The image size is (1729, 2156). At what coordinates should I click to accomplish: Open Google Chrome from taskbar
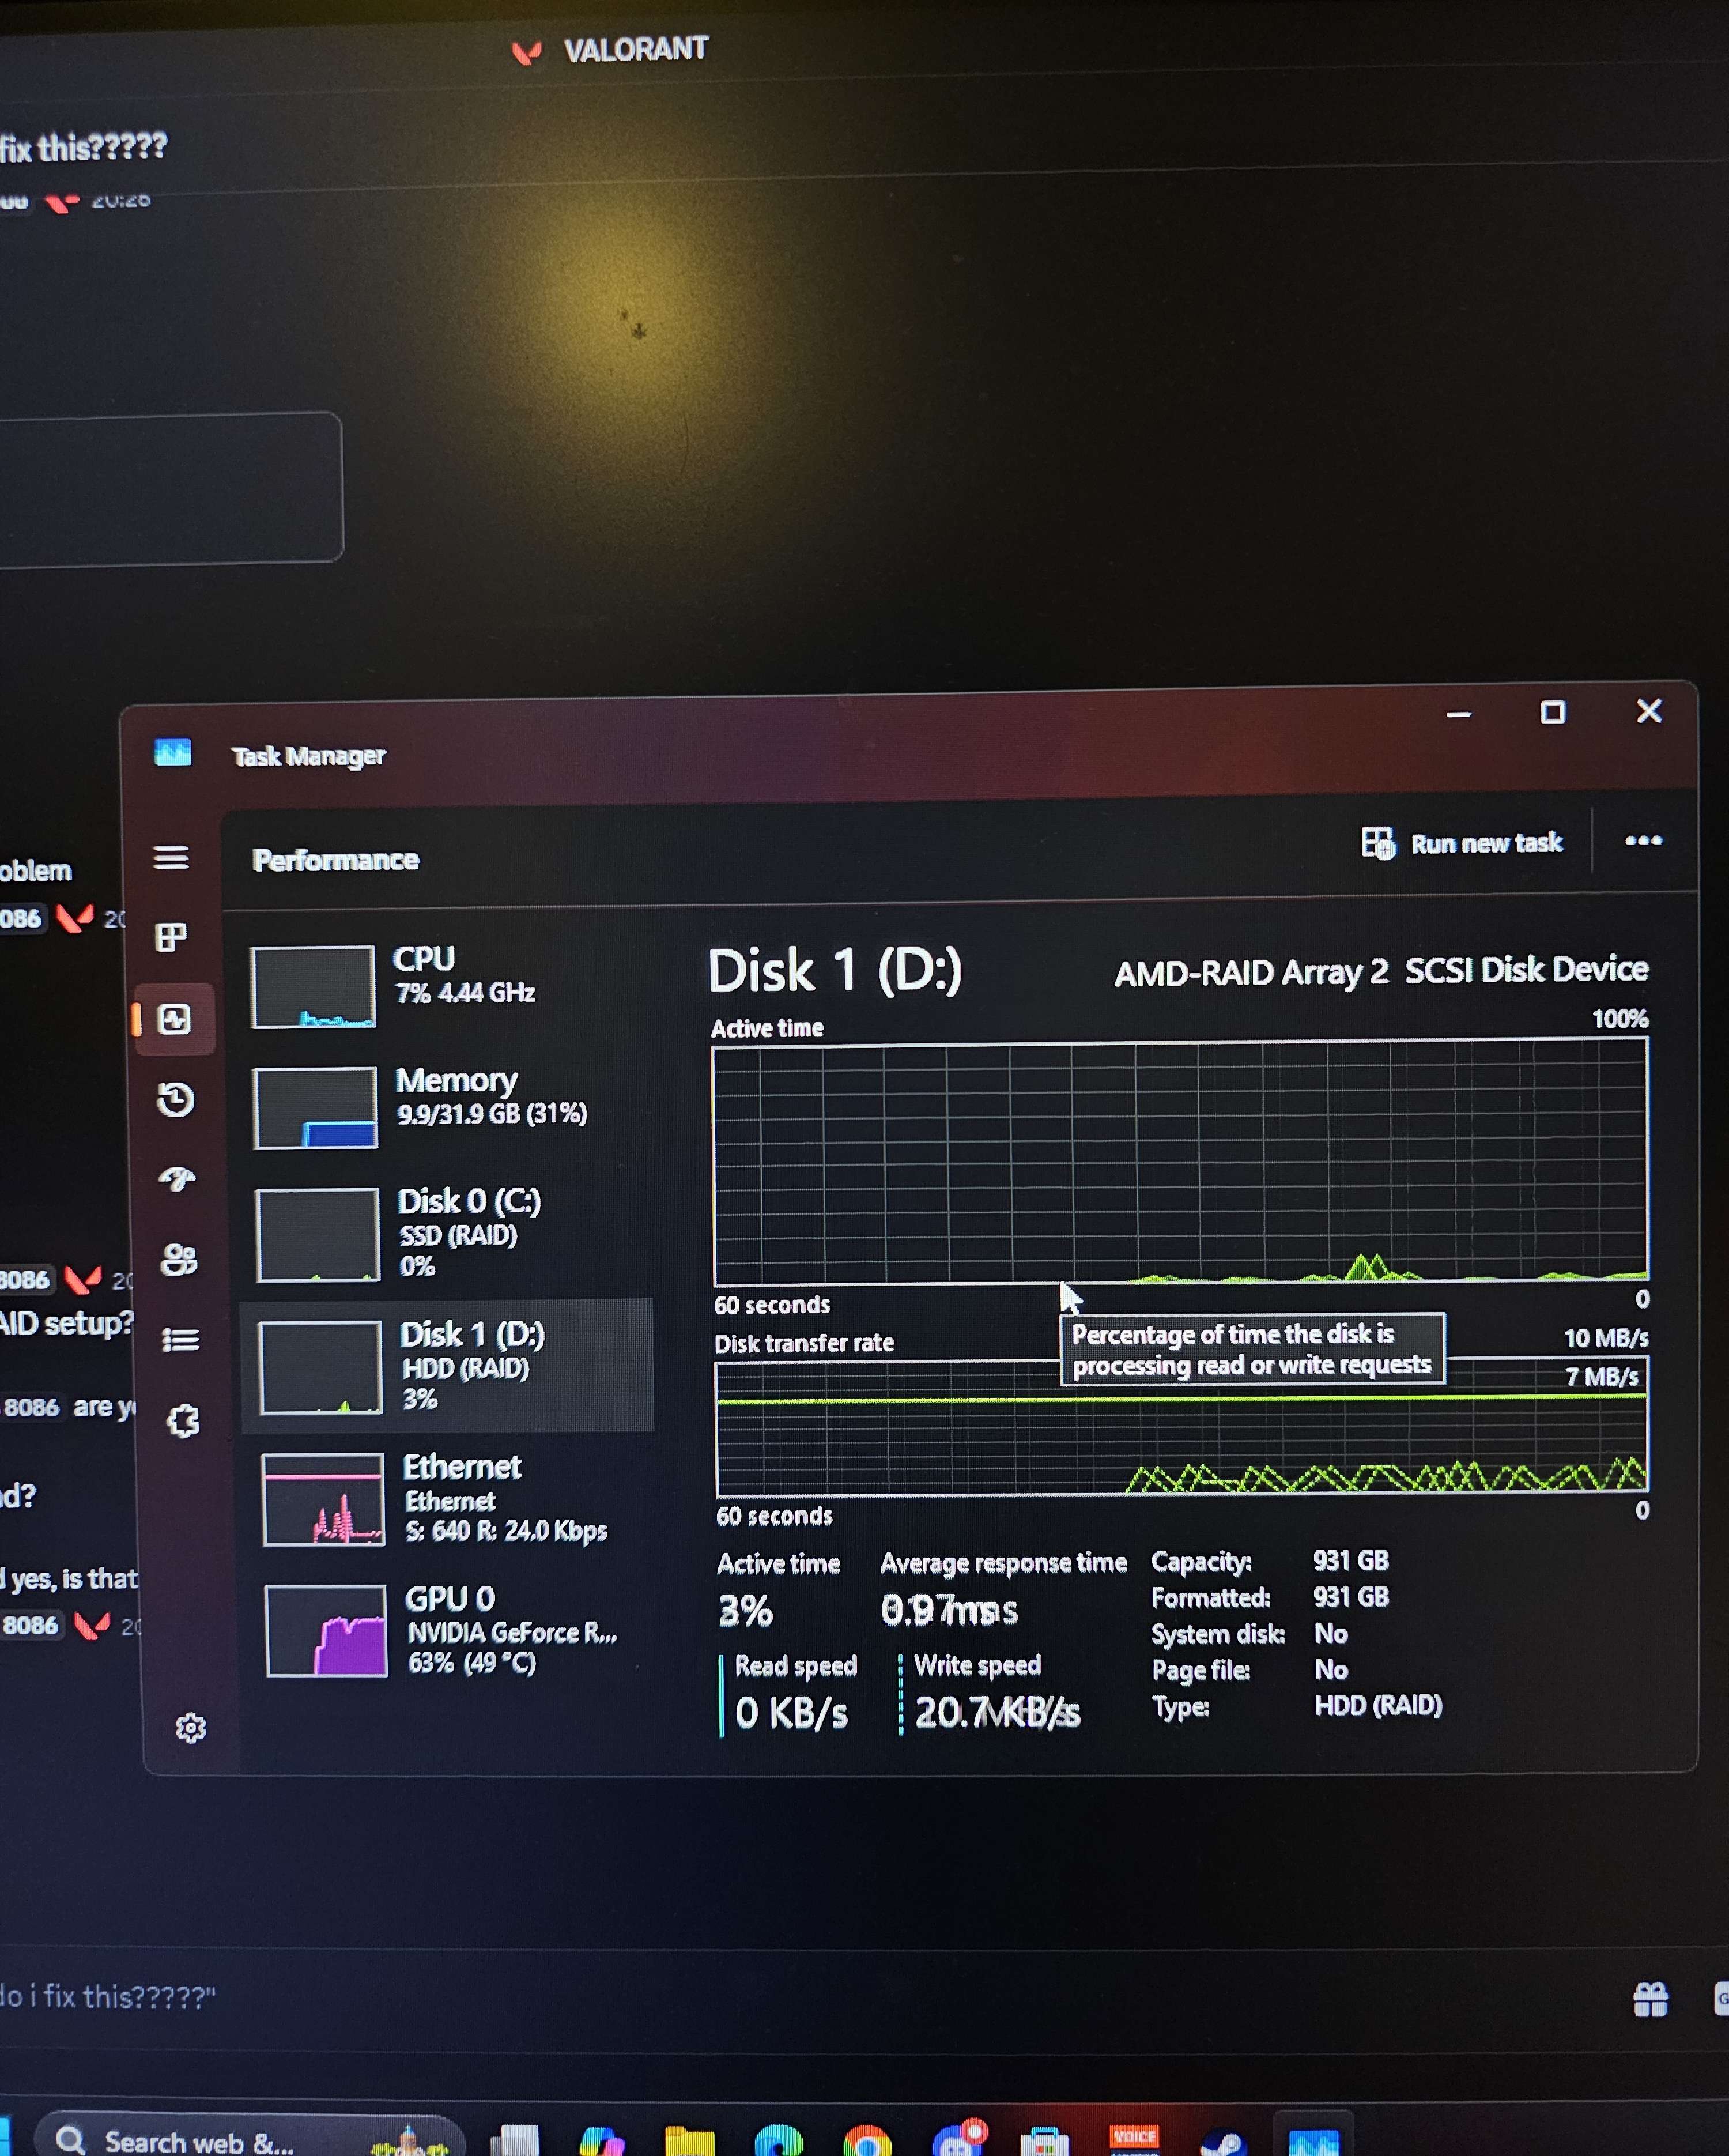point(867,2141)
